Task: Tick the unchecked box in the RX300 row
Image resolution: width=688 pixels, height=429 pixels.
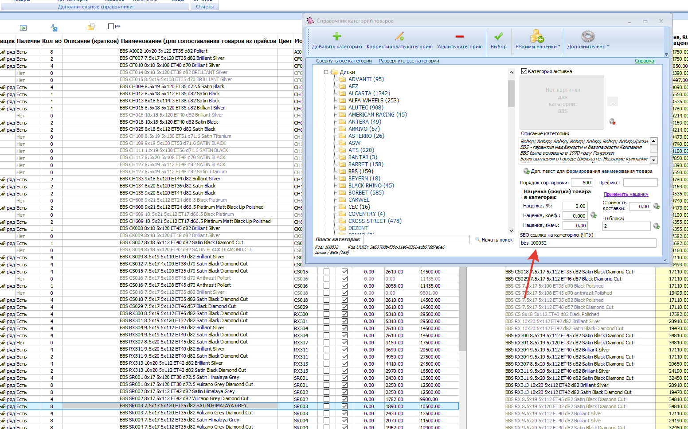Action: click(x=327, y=314)
